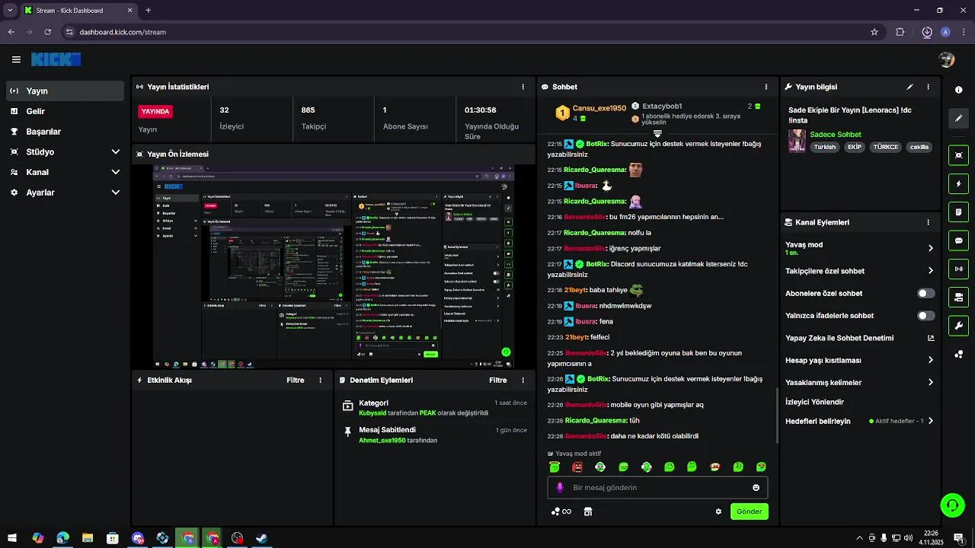Viewport: 975px width, 548px height.
Task: Click the KICK logo
Action: tap(56, 59)
